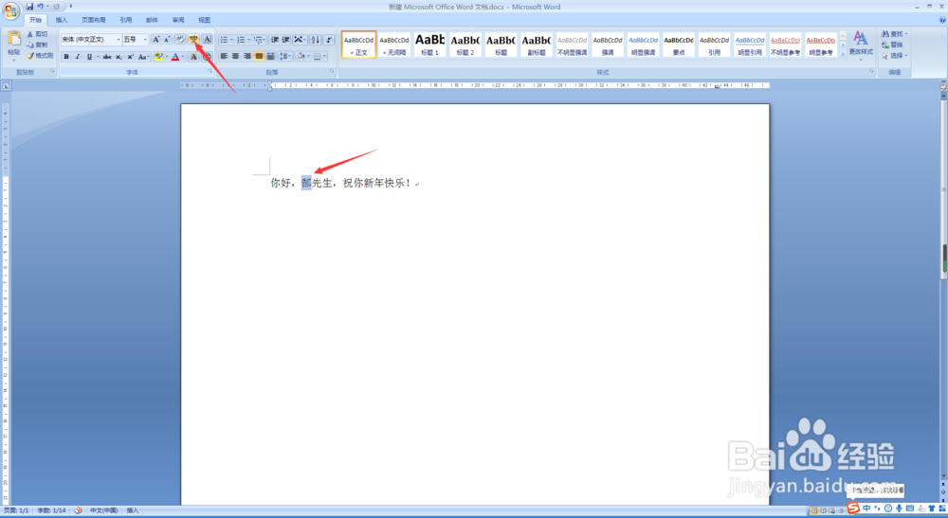Open the Office button menu
Image resolution: width=948 pixels, height=518 pixels.
[10, 10]
